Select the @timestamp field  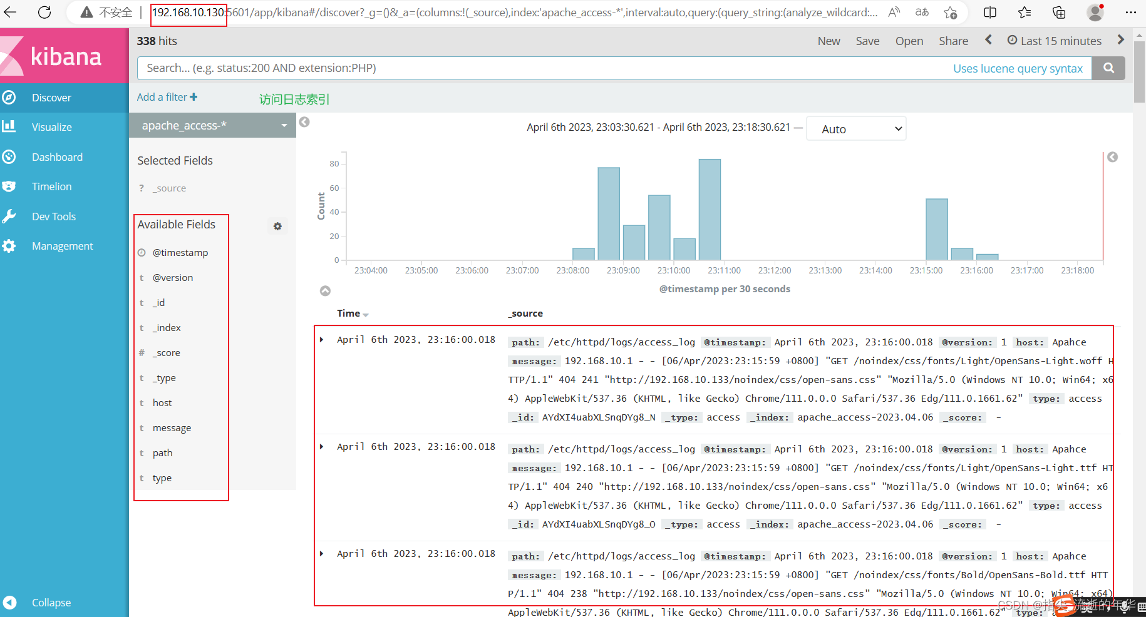[x=180, y=253]
